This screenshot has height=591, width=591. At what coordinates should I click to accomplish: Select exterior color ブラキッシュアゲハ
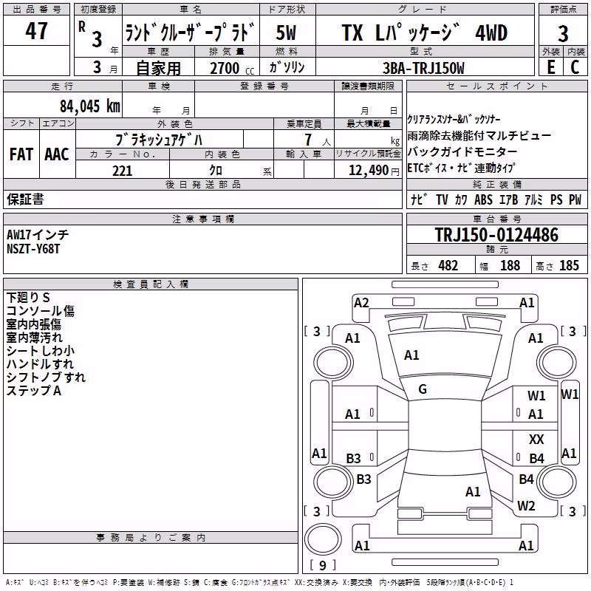click(x=159, y=140)
